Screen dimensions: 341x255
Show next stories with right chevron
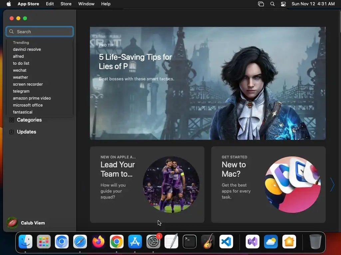click(332, 185)
